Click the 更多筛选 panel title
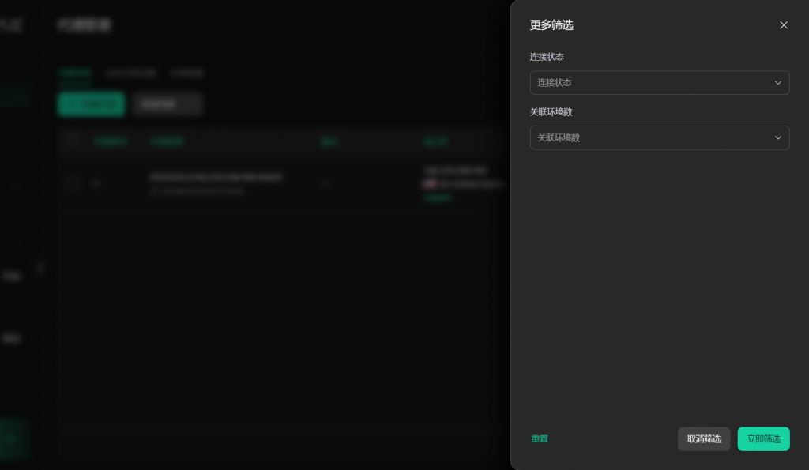Viewport: 809px width, 470px height. pos(551,25)
